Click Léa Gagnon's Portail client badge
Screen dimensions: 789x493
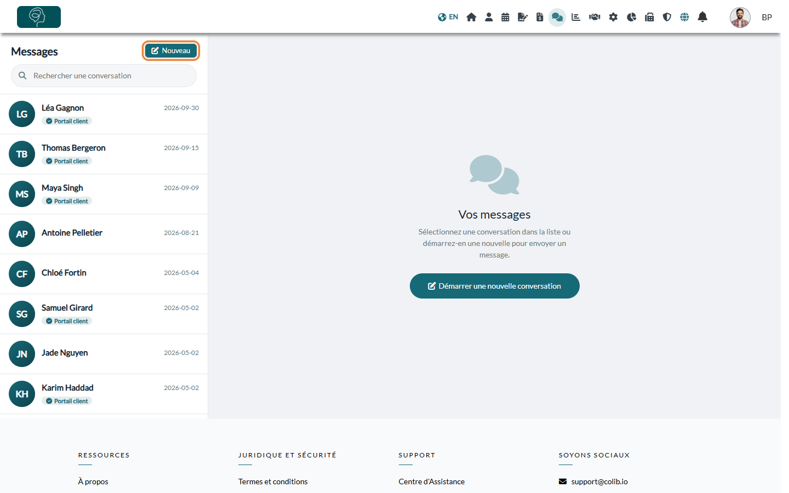(x=67, y=121)
